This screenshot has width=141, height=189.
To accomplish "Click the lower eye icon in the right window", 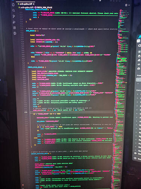I will point(135,158).
